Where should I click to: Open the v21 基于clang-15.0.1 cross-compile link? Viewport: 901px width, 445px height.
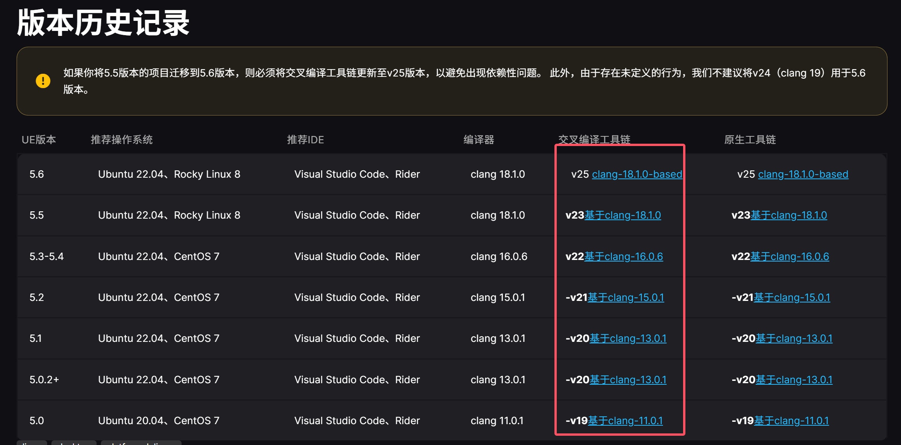point(626,297)
